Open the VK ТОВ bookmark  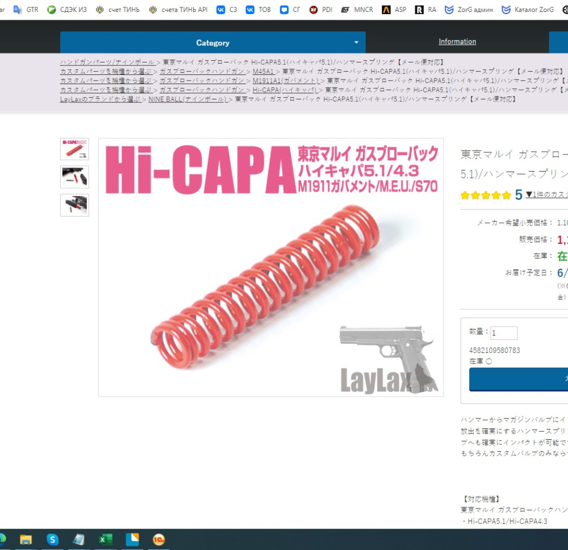tap(258, 10)
